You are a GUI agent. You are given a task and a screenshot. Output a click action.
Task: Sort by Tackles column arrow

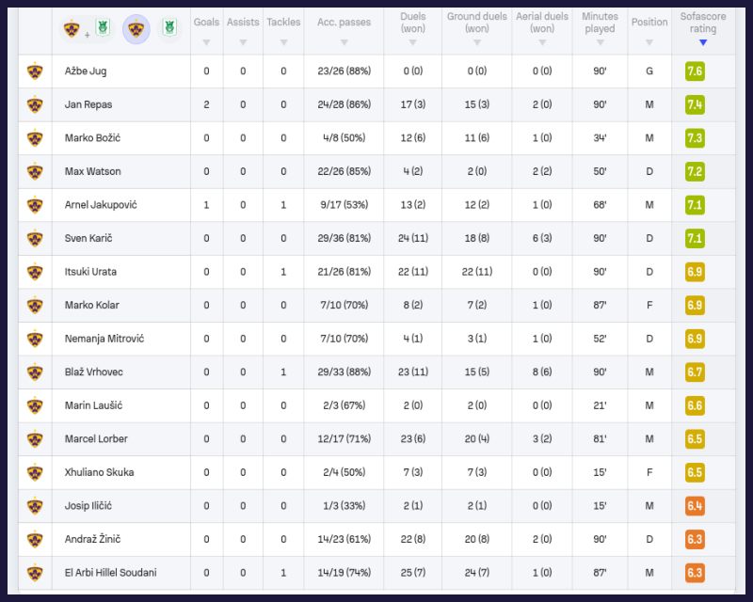(283, 42)
